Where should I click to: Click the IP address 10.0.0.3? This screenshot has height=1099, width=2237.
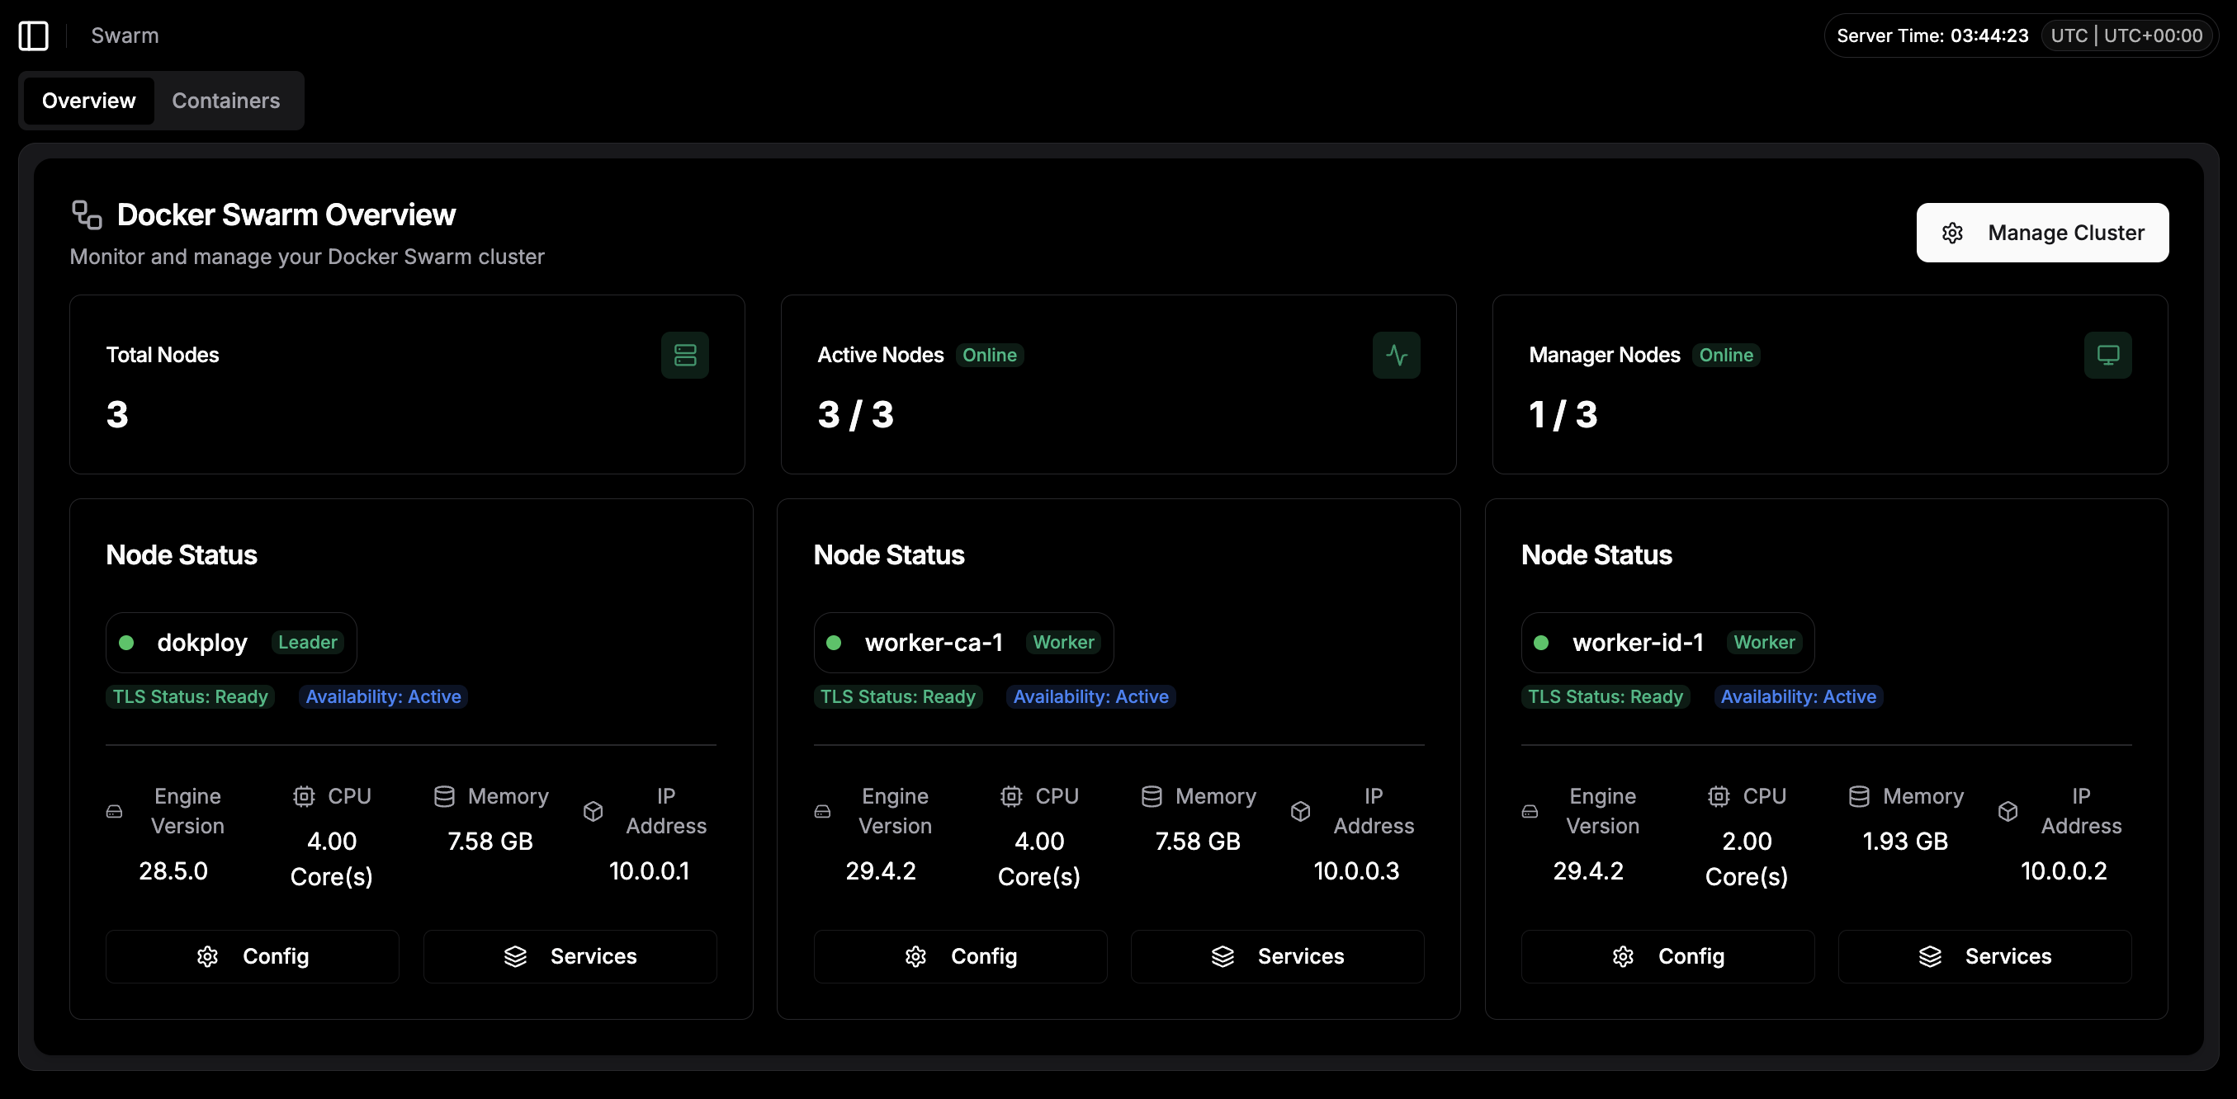pyautogui.click(x=1356, y=870)
